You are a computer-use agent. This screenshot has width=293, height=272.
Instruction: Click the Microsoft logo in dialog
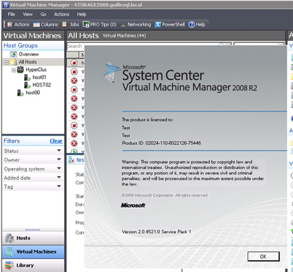pyautogui.click(x=133, y=205)
